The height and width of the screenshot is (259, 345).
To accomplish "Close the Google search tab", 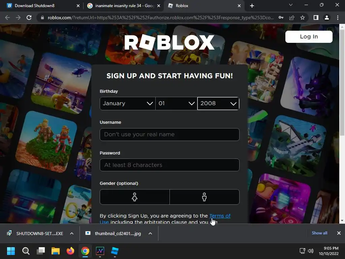I will click(159, 6).
